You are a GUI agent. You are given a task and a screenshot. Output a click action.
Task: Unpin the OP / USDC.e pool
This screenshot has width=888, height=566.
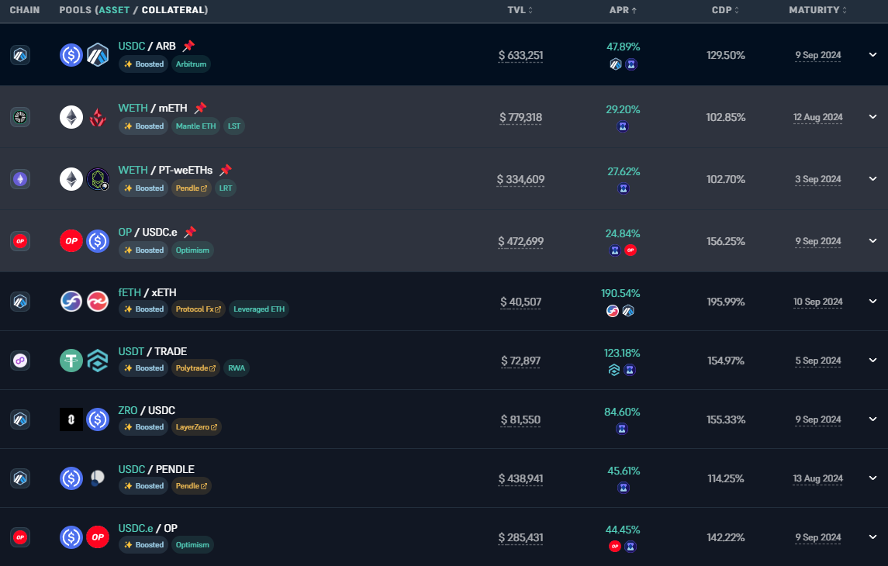coord(190,232)
